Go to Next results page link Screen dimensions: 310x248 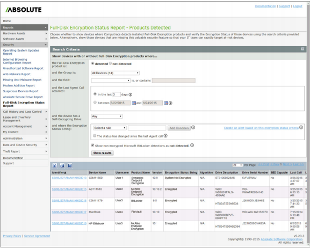287,164
